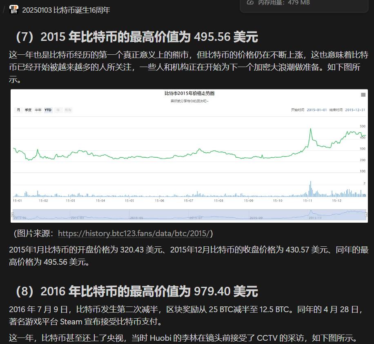Select the 半年 range button

38,110
